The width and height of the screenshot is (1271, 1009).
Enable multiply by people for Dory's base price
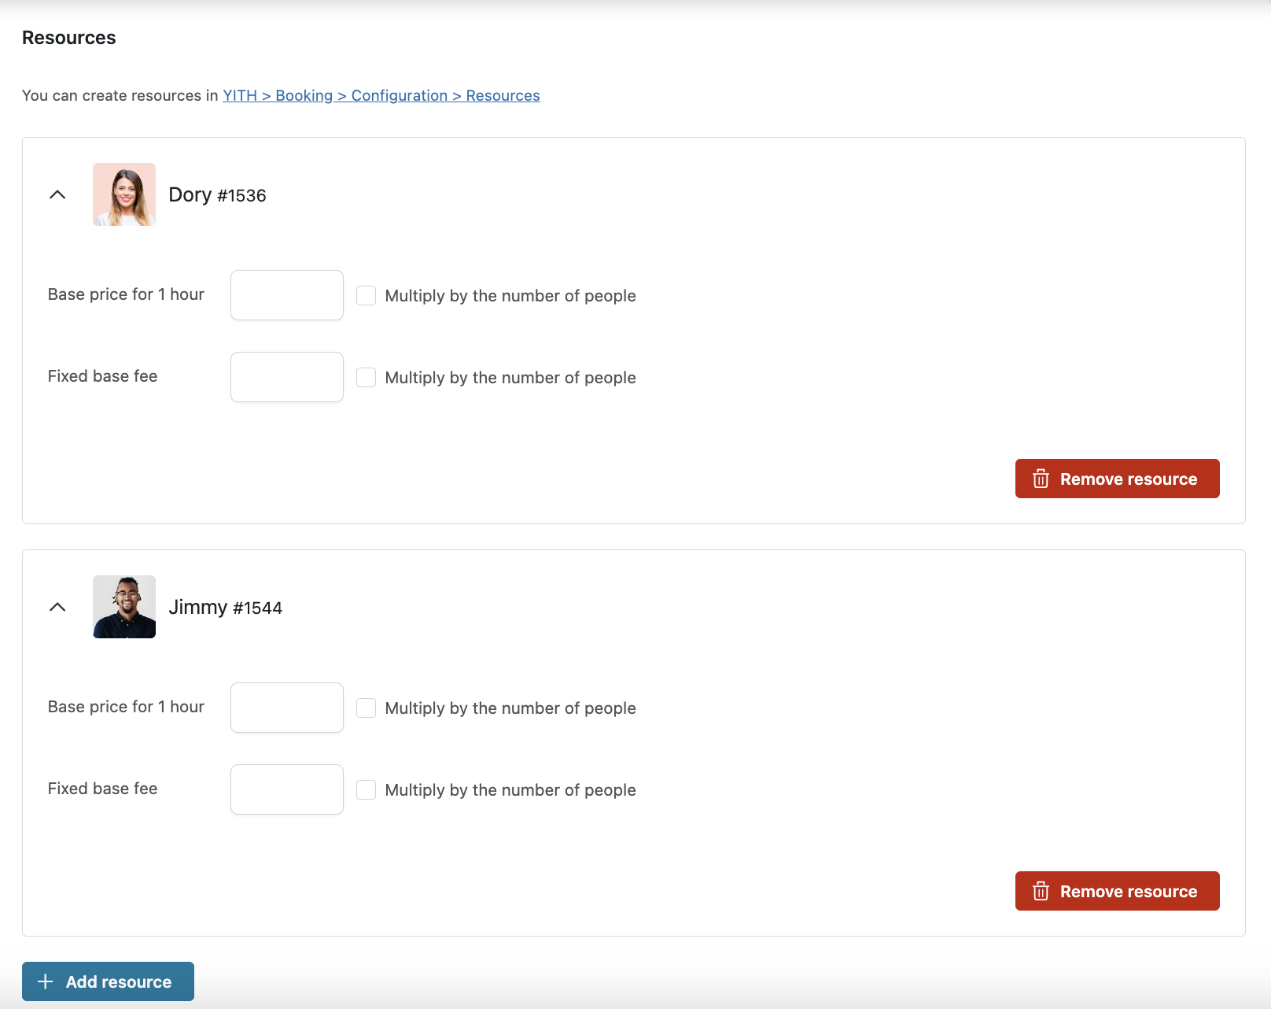[x=366, y=296]
